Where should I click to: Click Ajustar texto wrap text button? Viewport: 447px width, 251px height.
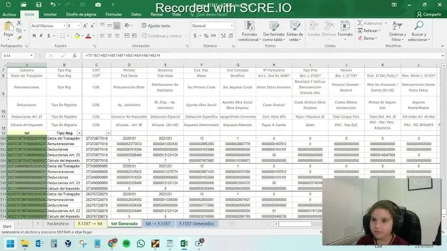(156, 26)
